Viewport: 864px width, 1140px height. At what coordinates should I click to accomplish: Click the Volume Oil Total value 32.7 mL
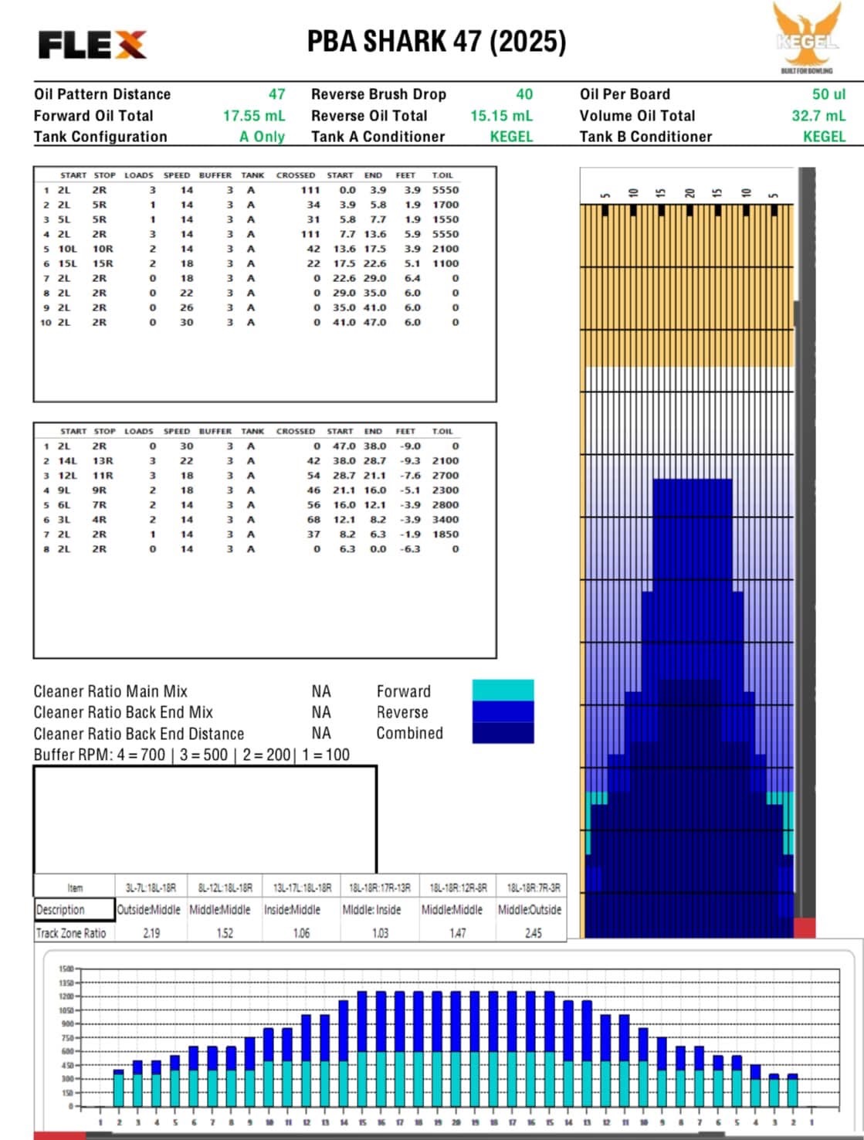(818, 116)
